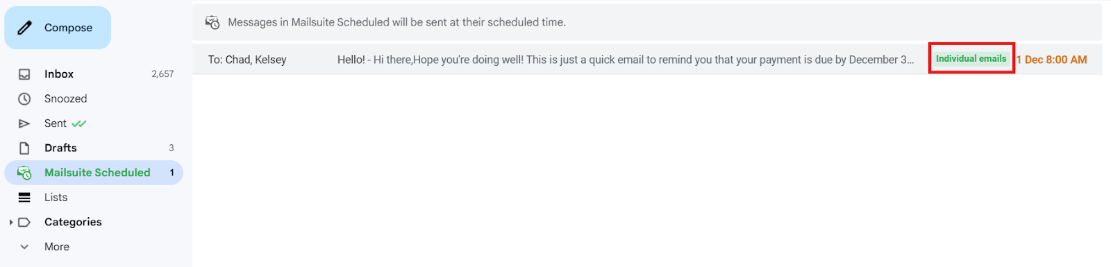Open the scheduled Hello! email to Chad, Kelsey

647,60
